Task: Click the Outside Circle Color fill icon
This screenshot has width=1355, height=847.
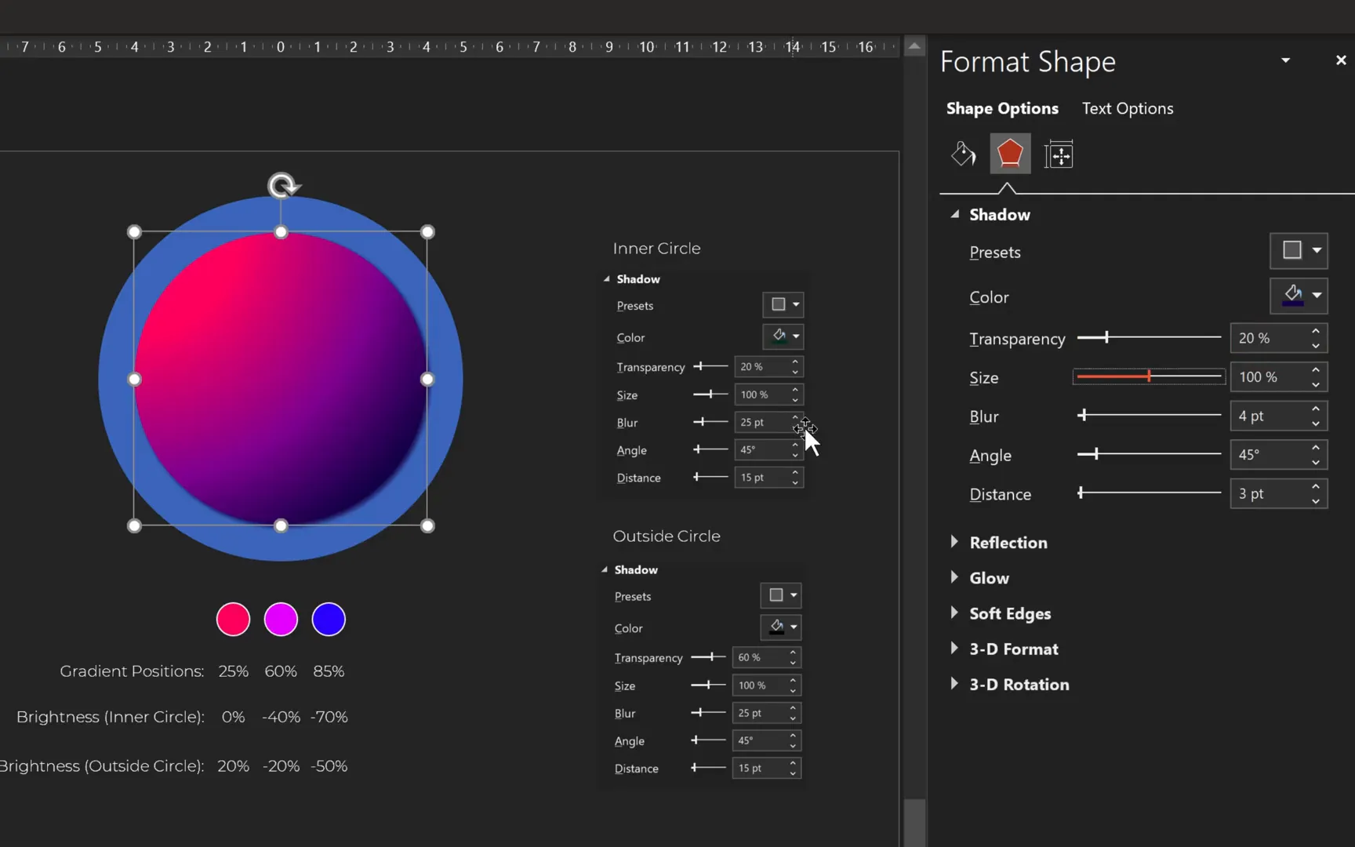Action: 776,627
